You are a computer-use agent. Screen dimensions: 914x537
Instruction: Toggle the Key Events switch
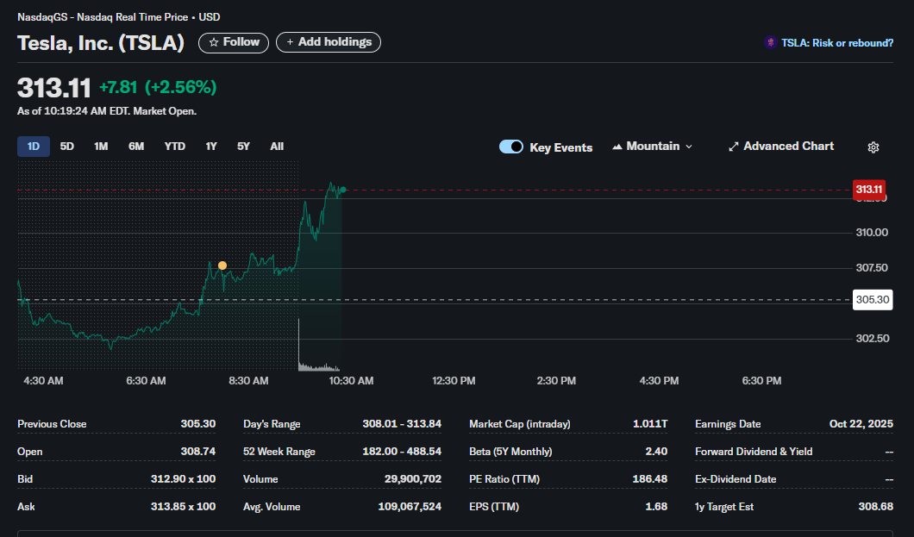(x=511, y=147)
